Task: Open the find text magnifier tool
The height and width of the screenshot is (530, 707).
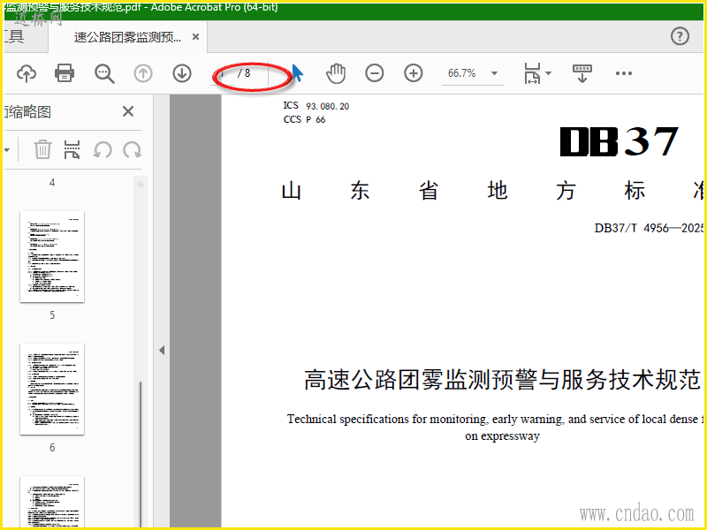Action: [104, 73]
